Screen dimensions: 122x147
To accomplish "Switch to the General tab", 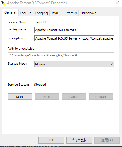I will click(x=10, y=12).
